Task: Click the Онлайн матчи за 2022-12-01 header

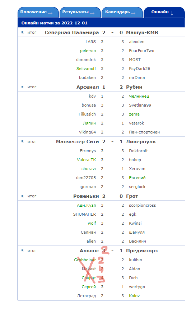Action: click(55, 23)
